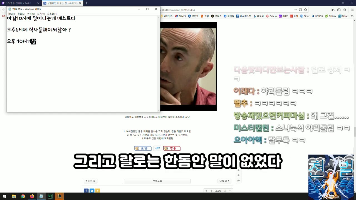Open the 코인빗 bookmark
The image size is (356, 200).
coord(193,16)
